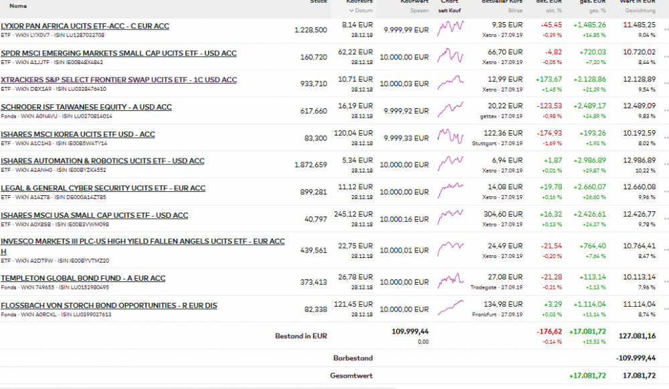Sort by the Wert in EUR column header

(x=640, y=2)
